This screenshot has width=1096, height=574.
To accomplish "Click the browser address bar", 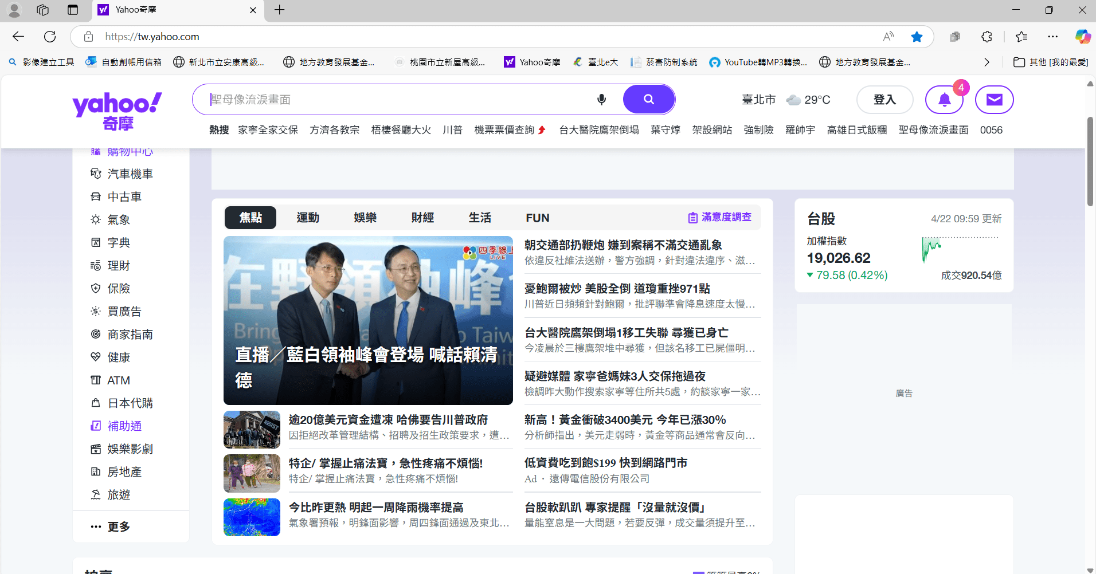I will [482, 37].
